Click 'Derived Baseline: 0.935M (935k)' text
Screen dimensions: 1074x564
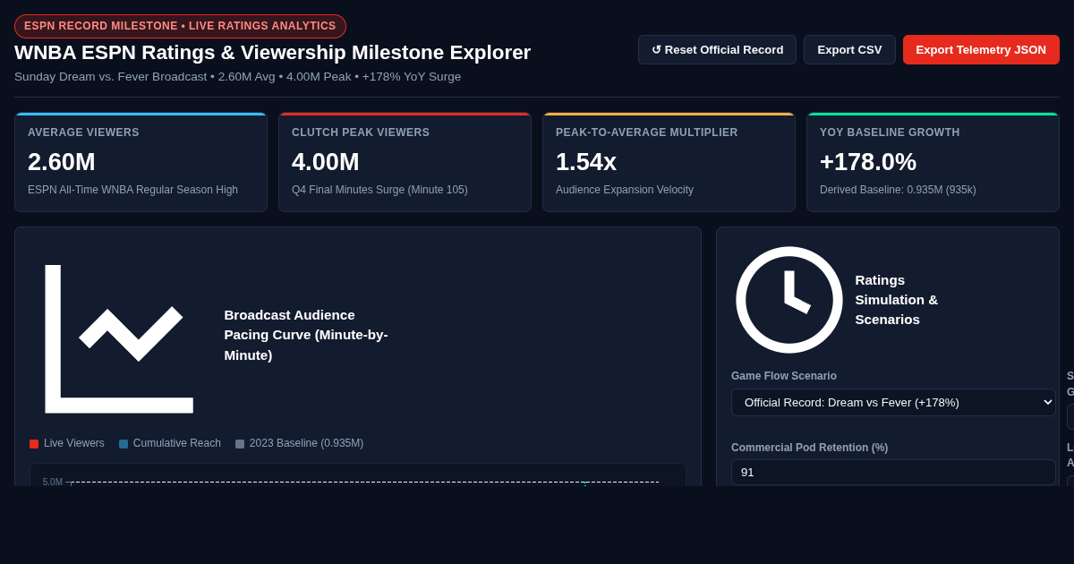(898, 190)
